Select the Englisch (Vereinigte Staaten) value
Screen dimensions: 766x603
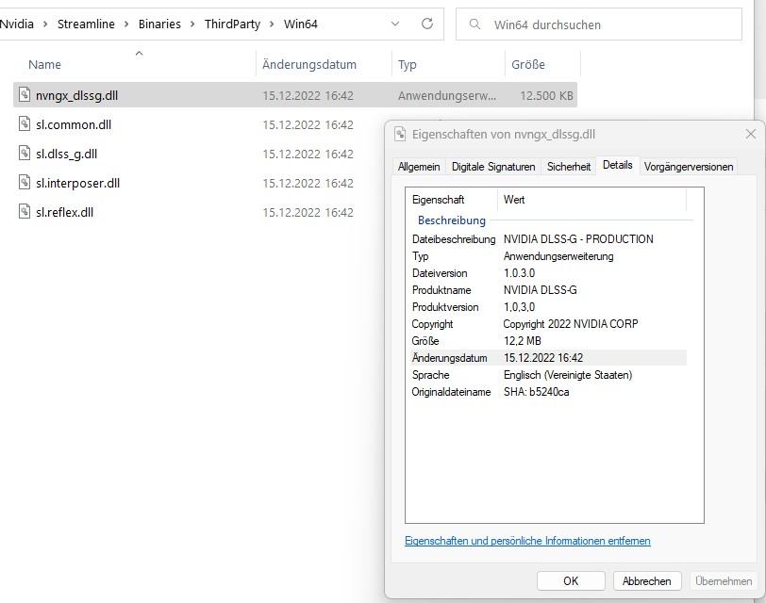568,375
